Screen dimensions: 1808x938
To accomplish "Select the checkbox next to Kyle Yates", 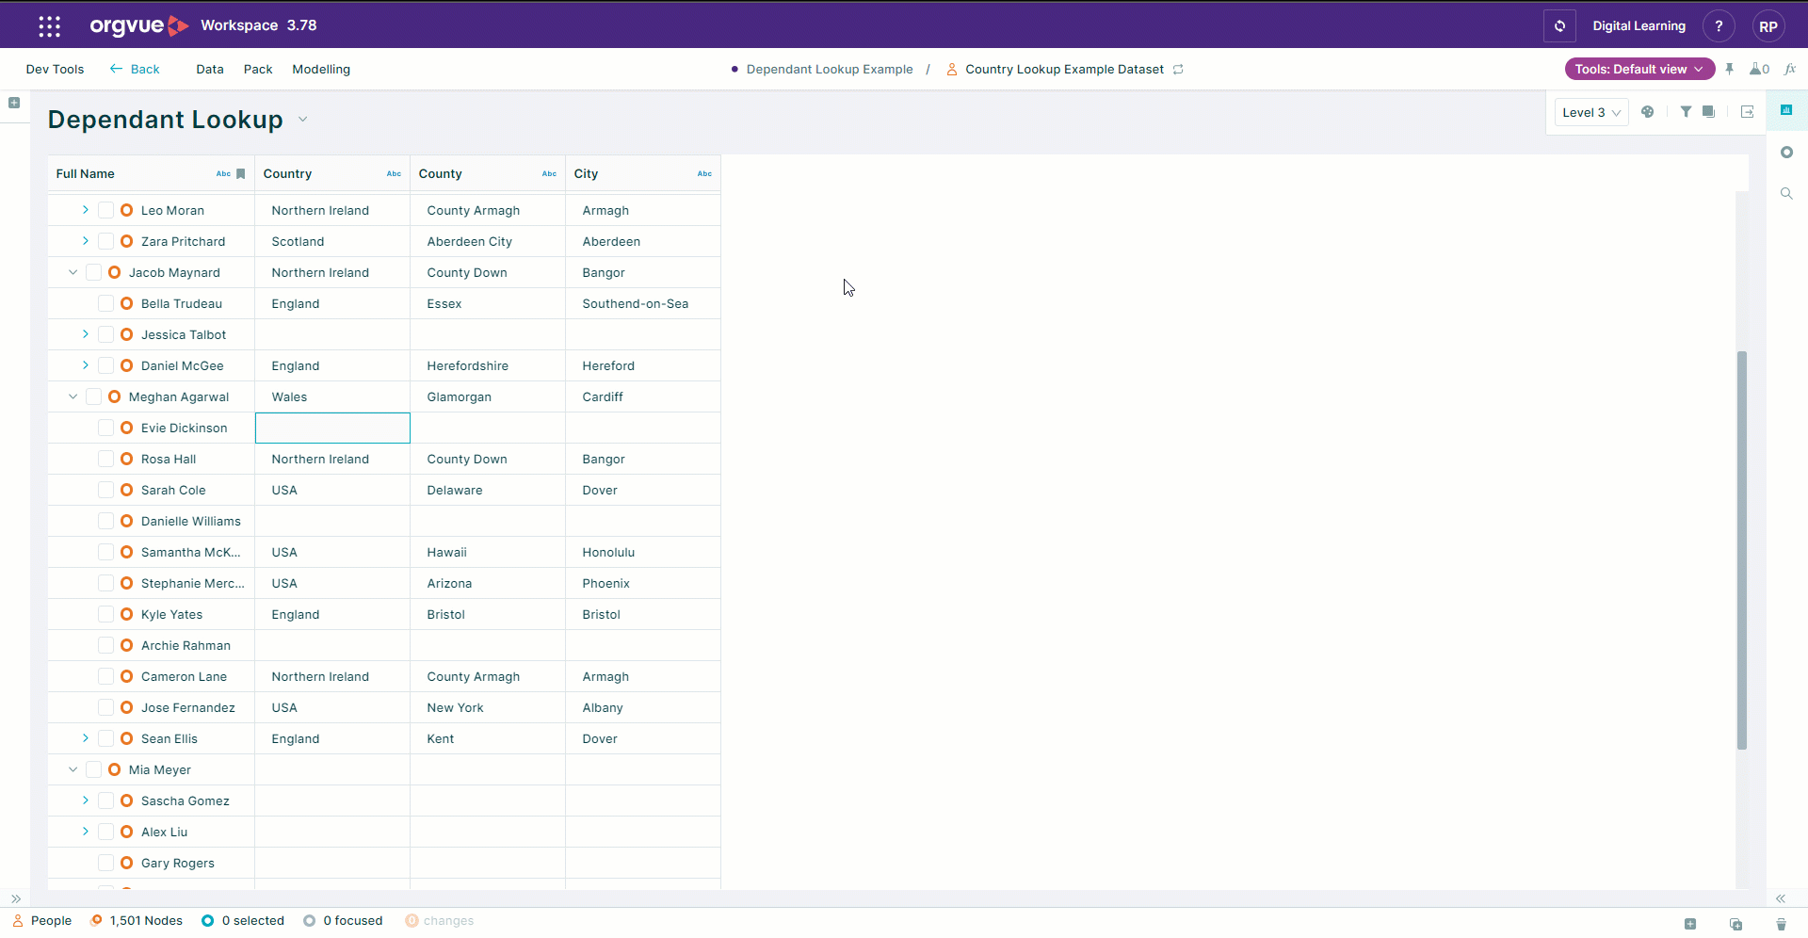I will (106, 614).
